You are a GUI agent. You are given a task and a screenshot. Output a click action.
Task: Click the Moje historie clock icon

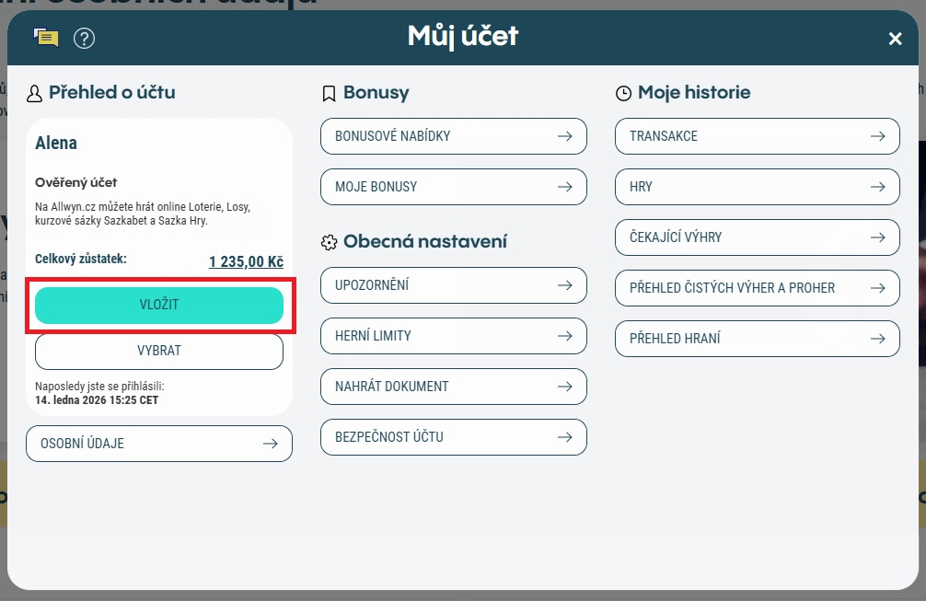click(624, 93)
